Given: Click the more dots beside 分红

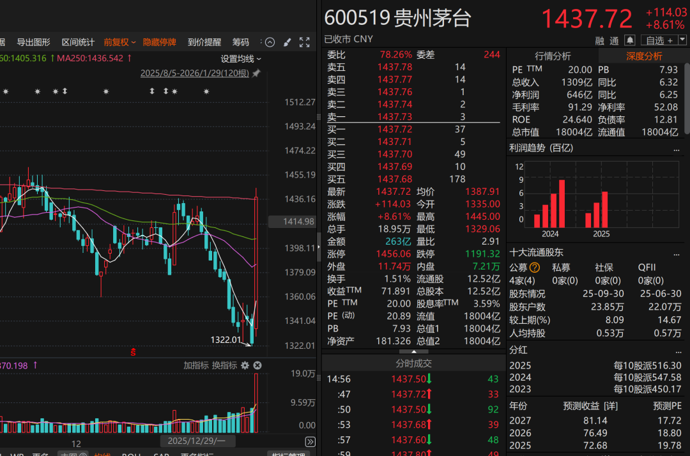Looking at the screenshot, I should [x=677, y=352].
